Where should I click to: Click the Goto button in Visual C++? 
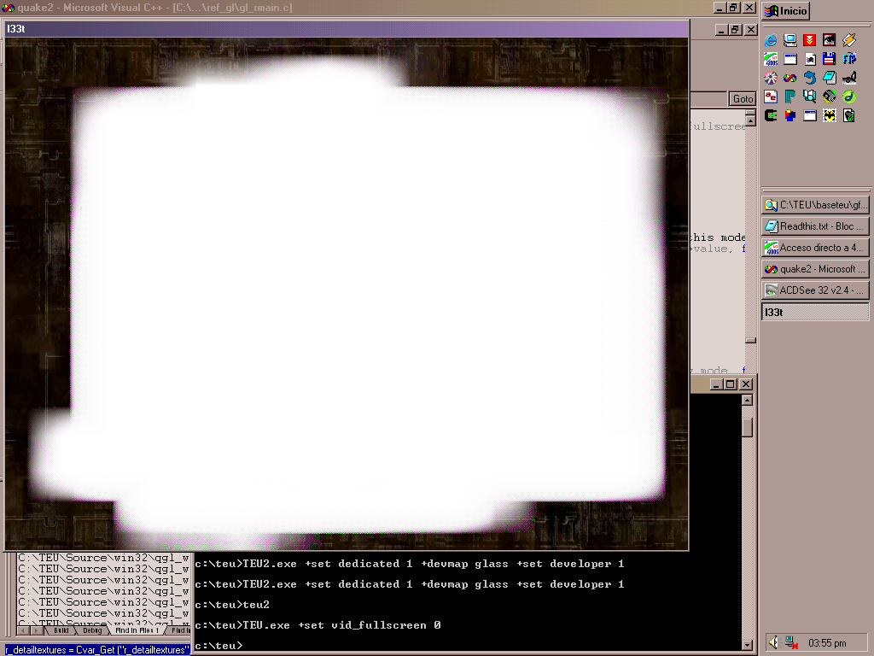tap(743, 99)
